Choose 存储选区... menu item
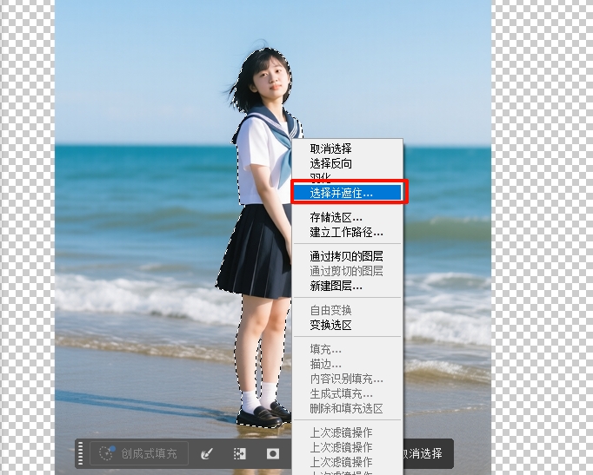The height and width of the screenshot is (475, 593). [x=346, y=217]
